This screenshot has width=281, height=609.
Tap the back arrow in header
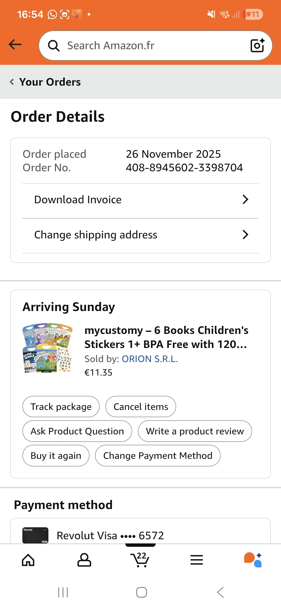[15, 45]
